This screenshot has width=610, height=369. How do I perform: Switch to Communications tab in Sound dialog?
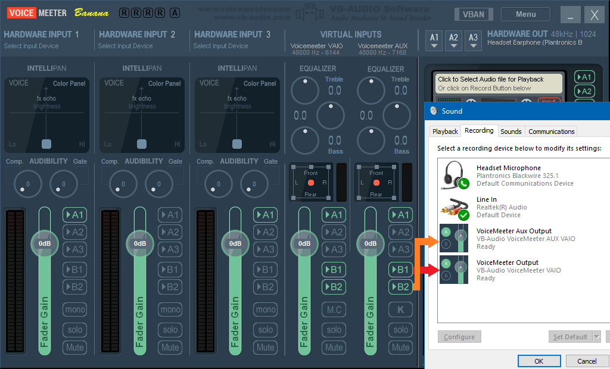(x=551, y=132)
